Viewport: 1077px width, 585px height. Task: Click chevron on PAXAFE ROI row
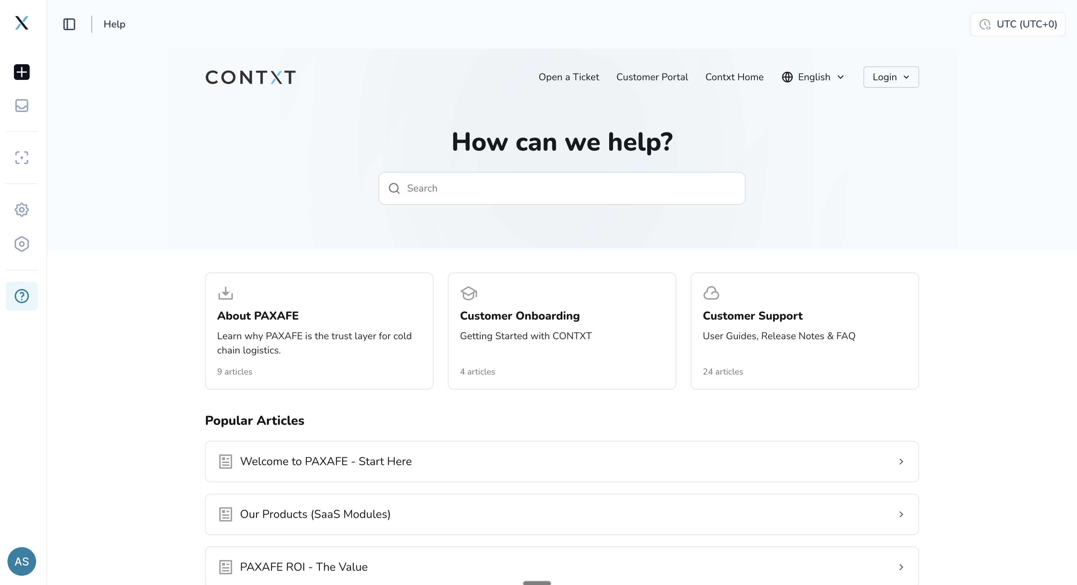901,567
